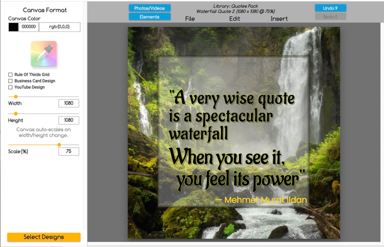Open the Insert menu
Viewport: 384px width, 247px height.
279,19
